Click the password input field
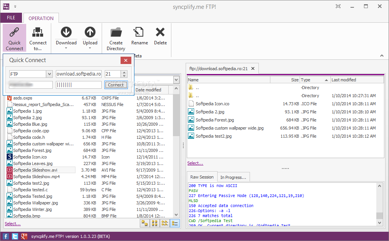Image resolution: width=389 pixels, height=241 pixels. coord(79,85)
